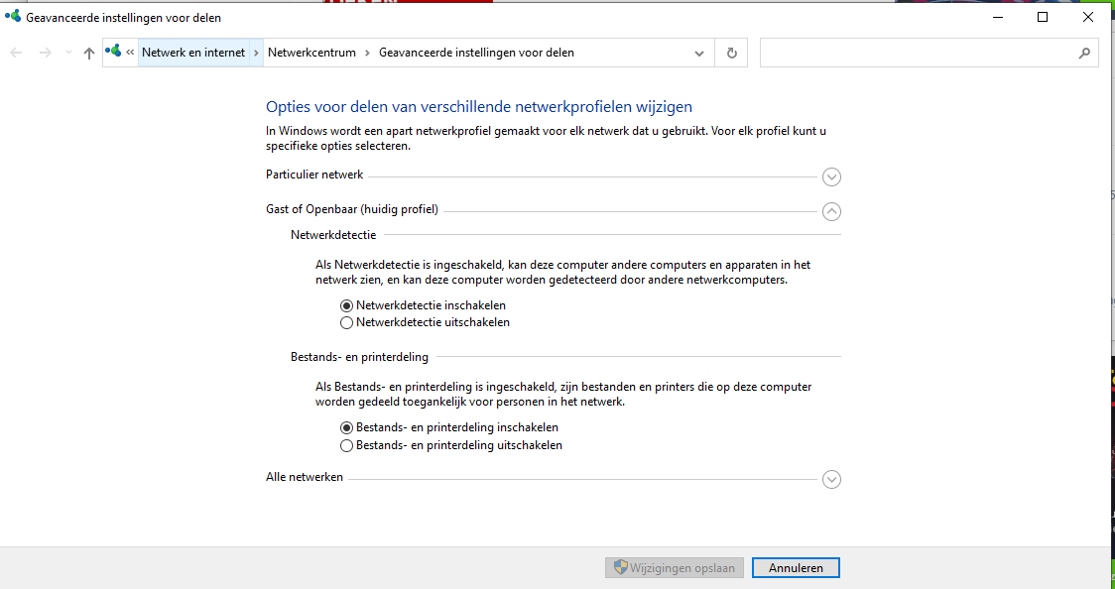Click window title bar network icon

[x=13, y=16]
